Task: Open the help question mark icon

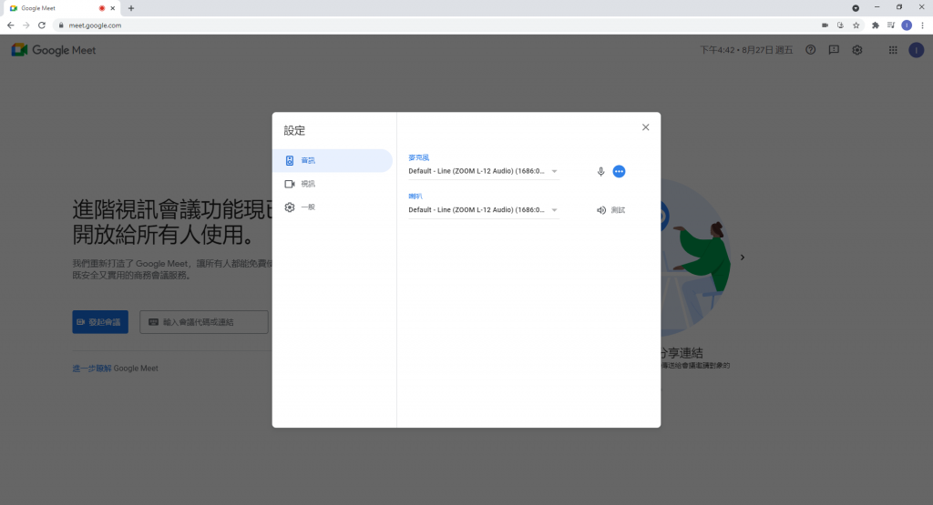Action: (x=810, y=50)
